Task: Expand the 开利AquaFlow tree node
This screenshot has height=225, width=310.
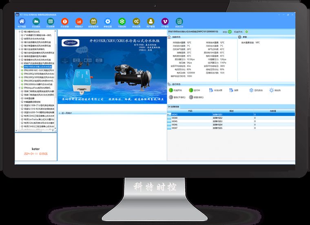Action: (x=20, y=88)
